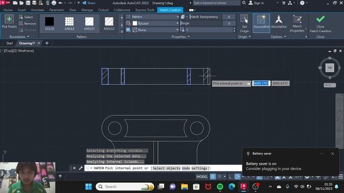Open the Express Tools ribbon tab

(145, 10)
